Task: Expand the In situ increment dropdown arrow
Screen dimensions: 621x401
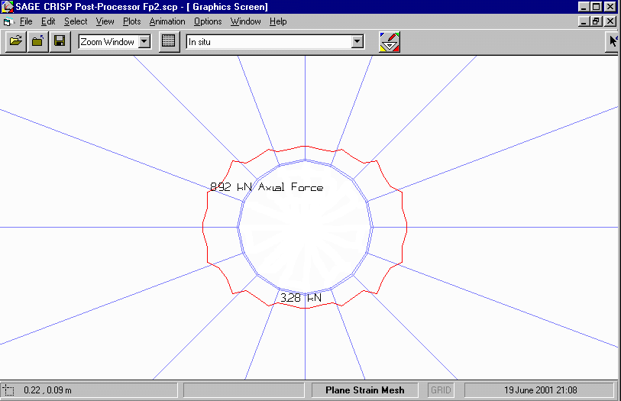Action: pyautogui.click(x=357, y=41)
